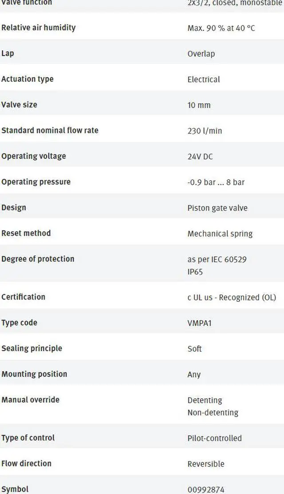The height and width of the screenshot is (494, 284).
Task: Click the 'Standard nominal flow rate' label
Action: click(x=50, y=130)
